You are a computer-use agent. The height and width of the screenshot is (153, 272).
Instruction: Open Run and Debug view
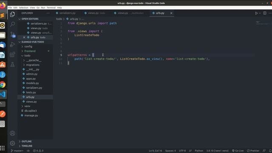12,44
